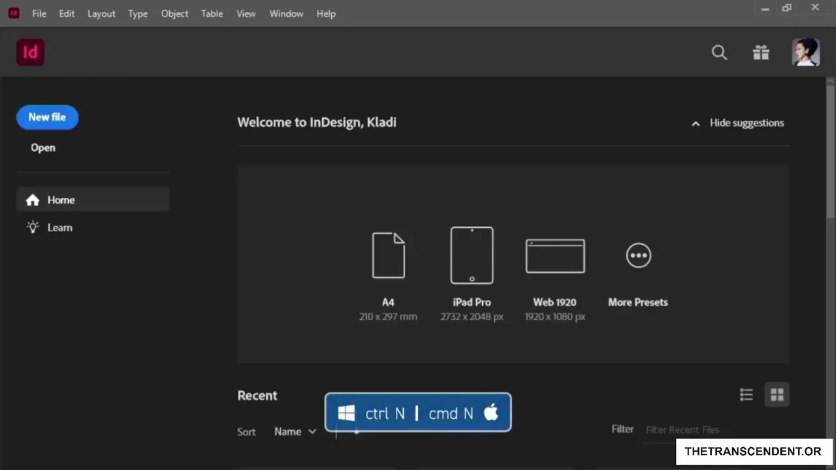
Task: Switch recent files to list view
Action: pyautogui.click(x=746, y=394)
